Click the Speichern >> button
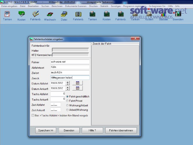 [46, 130]
